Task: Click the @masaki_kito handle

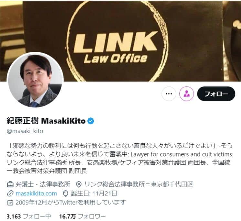Action: point(25,131)
